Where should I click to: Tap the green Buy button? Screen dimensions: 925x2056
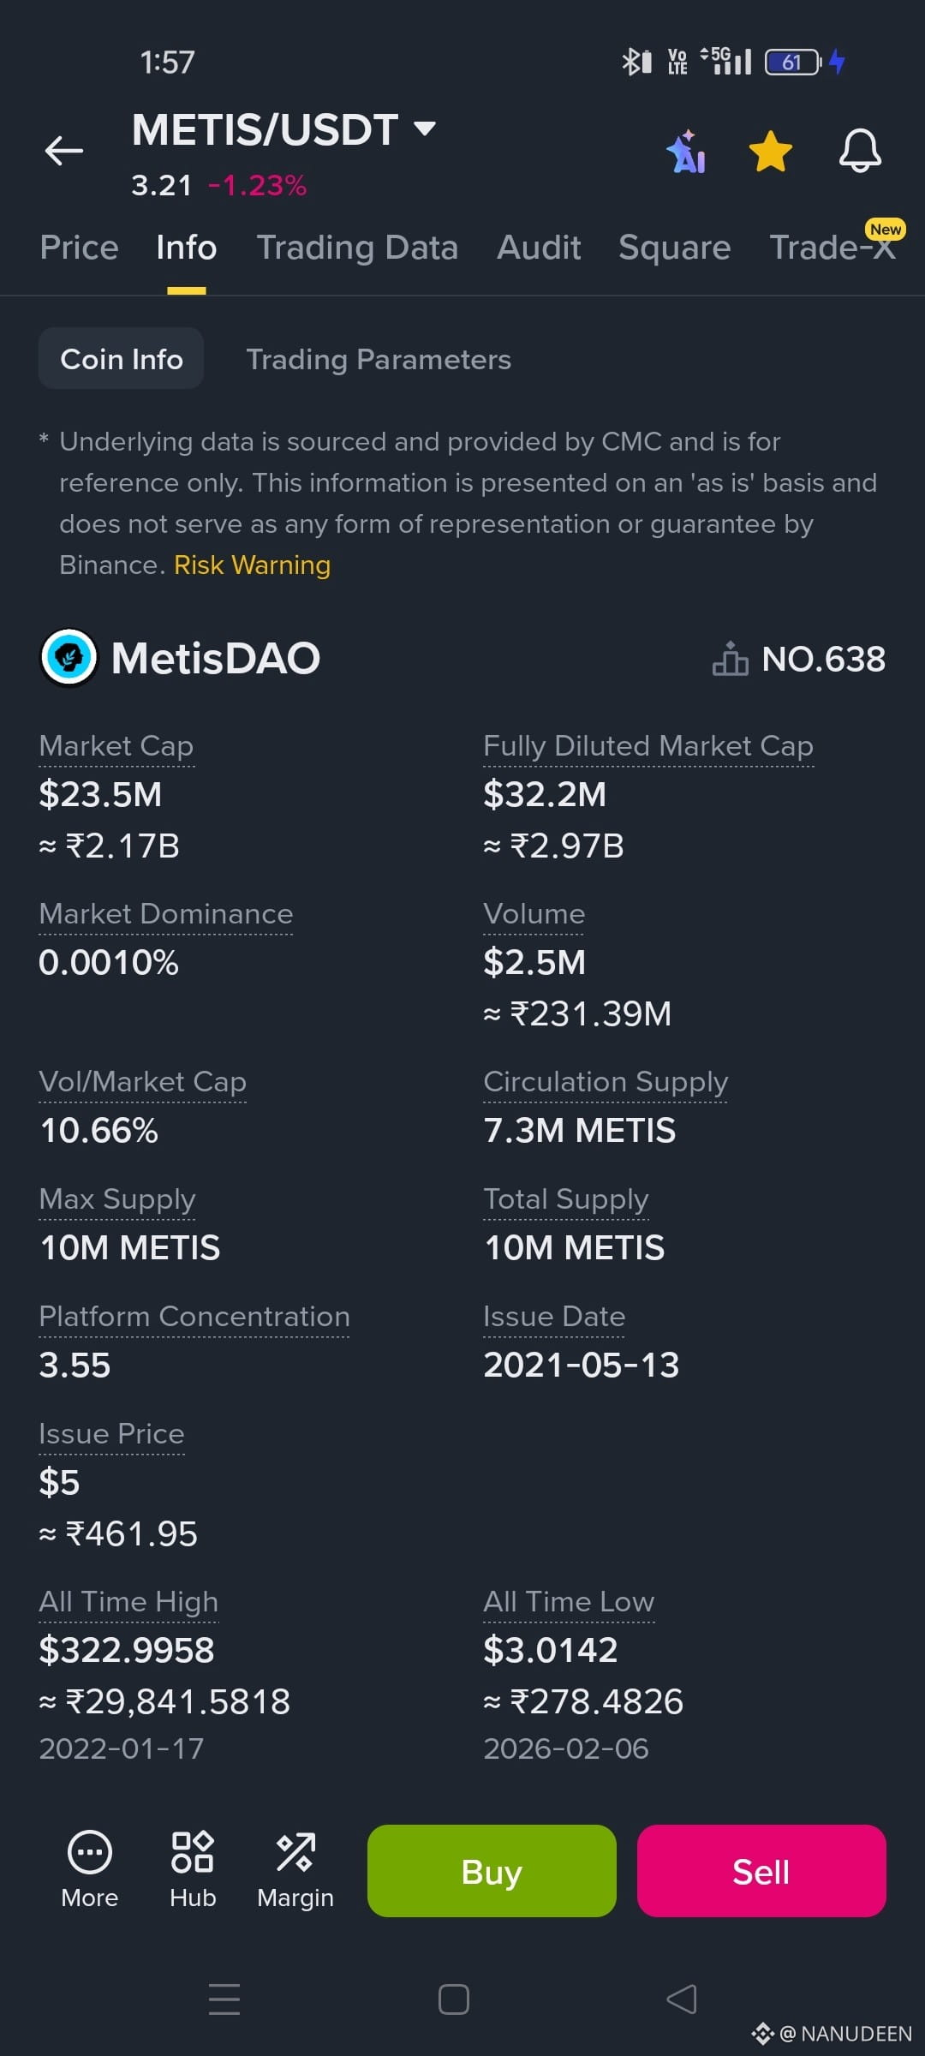click(492, 1871)
